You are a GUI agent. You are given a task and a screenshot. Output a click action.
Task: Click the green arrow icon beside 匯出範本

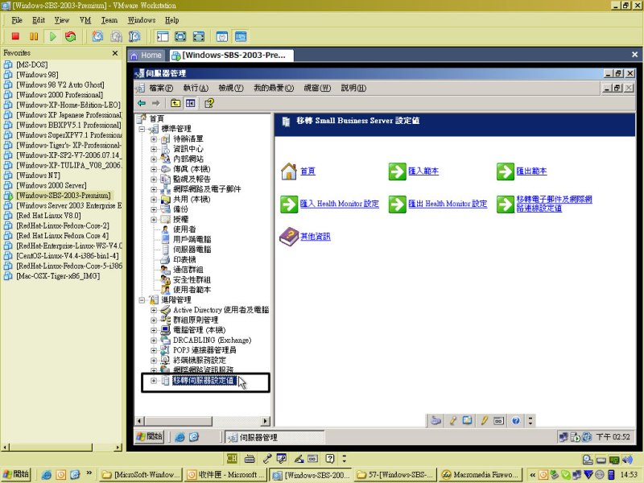point(506,171)
